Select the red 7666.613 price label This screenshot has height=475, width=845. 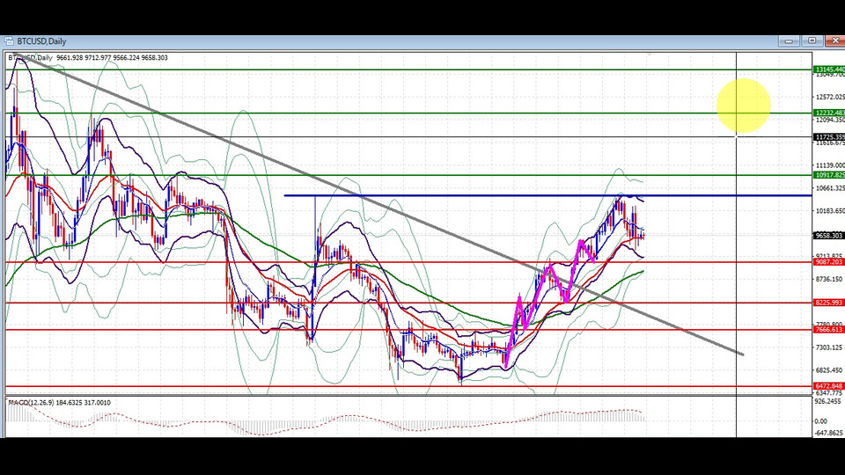click(829, 330)
